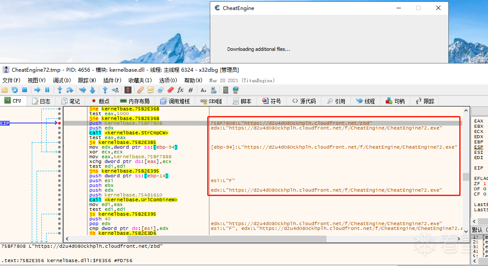Click the 75BF7808 info line below disassembly

click(82, 246)
